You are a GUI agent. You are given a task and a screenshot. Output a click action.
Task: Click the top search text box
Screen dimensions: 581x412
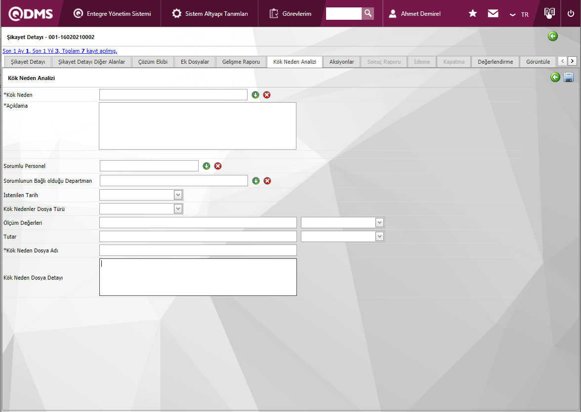[343, 14]
